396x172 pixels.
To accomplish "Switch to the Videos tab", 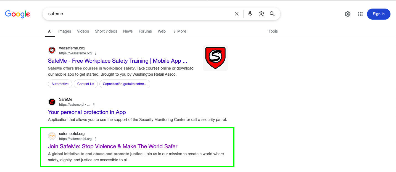I will [x=83, y=31].
